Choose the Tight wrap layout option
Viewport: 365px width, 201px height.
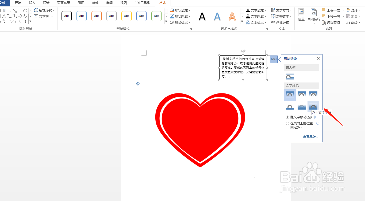(302, 94)
